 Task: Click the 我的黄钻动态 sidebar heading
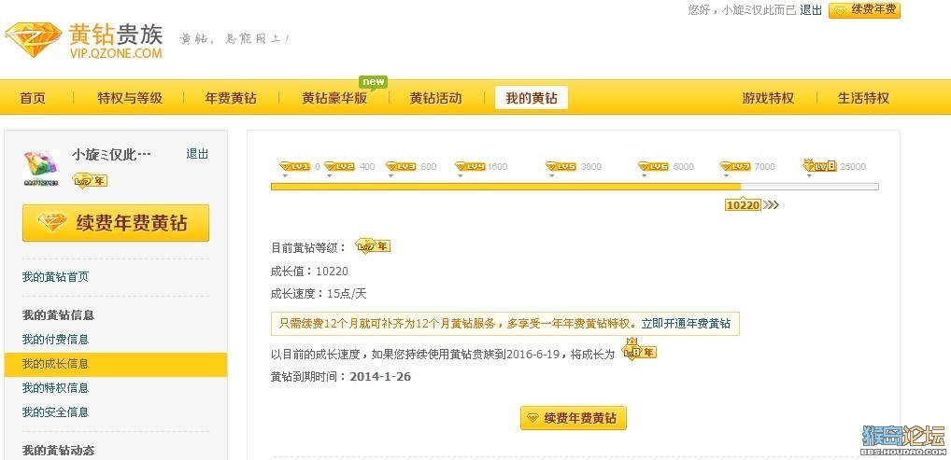58,451
